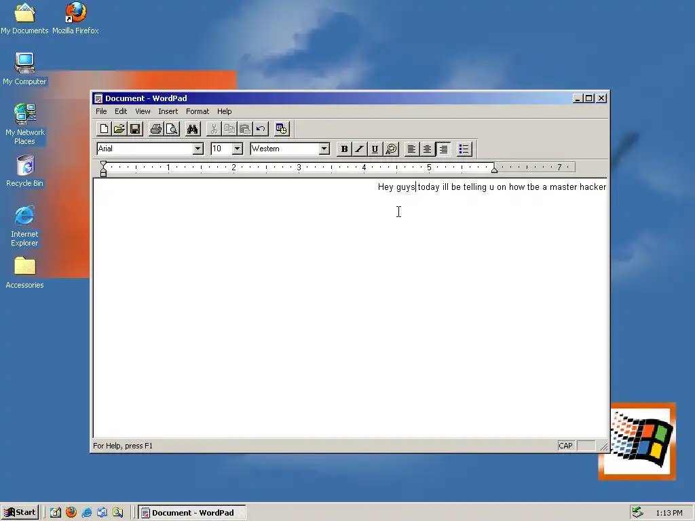Print the document using printer icon
The width and height of the screenshot is (695, 521).
(x=155, y=129)
